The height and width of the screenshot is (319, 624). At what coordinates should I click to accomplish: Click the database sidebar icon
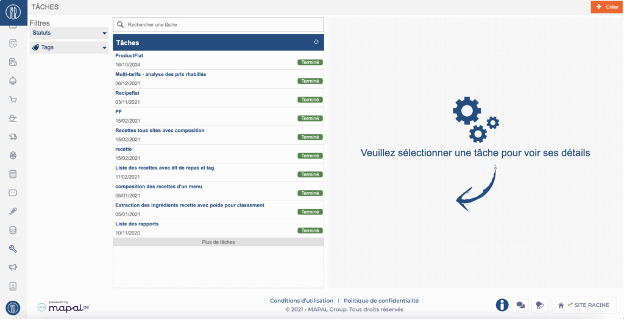[13, 230]
